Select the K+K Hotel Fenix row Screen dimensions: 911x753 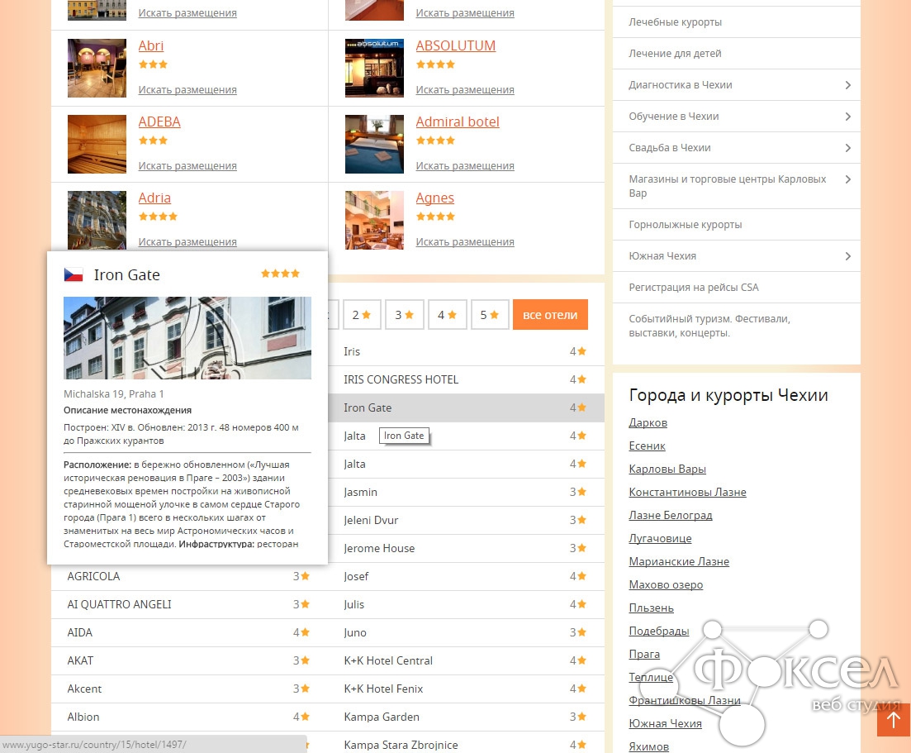(x=466, y=689)
